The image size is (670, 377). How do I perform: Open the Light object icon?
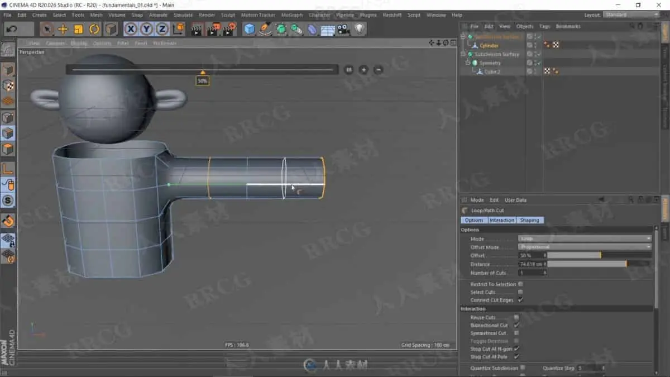[x=359, y=29]
